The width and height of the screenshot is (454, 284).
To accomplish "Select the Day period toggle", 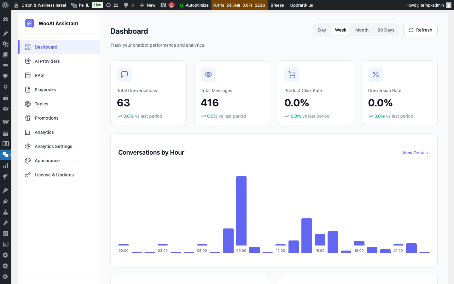I will pyautogui.click(x=322, y=30).
